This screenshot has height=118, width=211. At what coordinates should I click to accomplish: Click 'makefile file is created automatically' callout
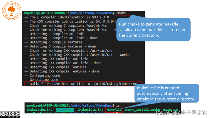tap(167, 93)
